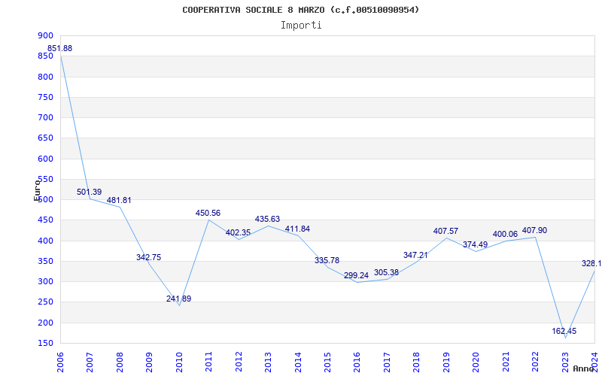
Task: Click the 435.63 data label
Action: point(268,219)
